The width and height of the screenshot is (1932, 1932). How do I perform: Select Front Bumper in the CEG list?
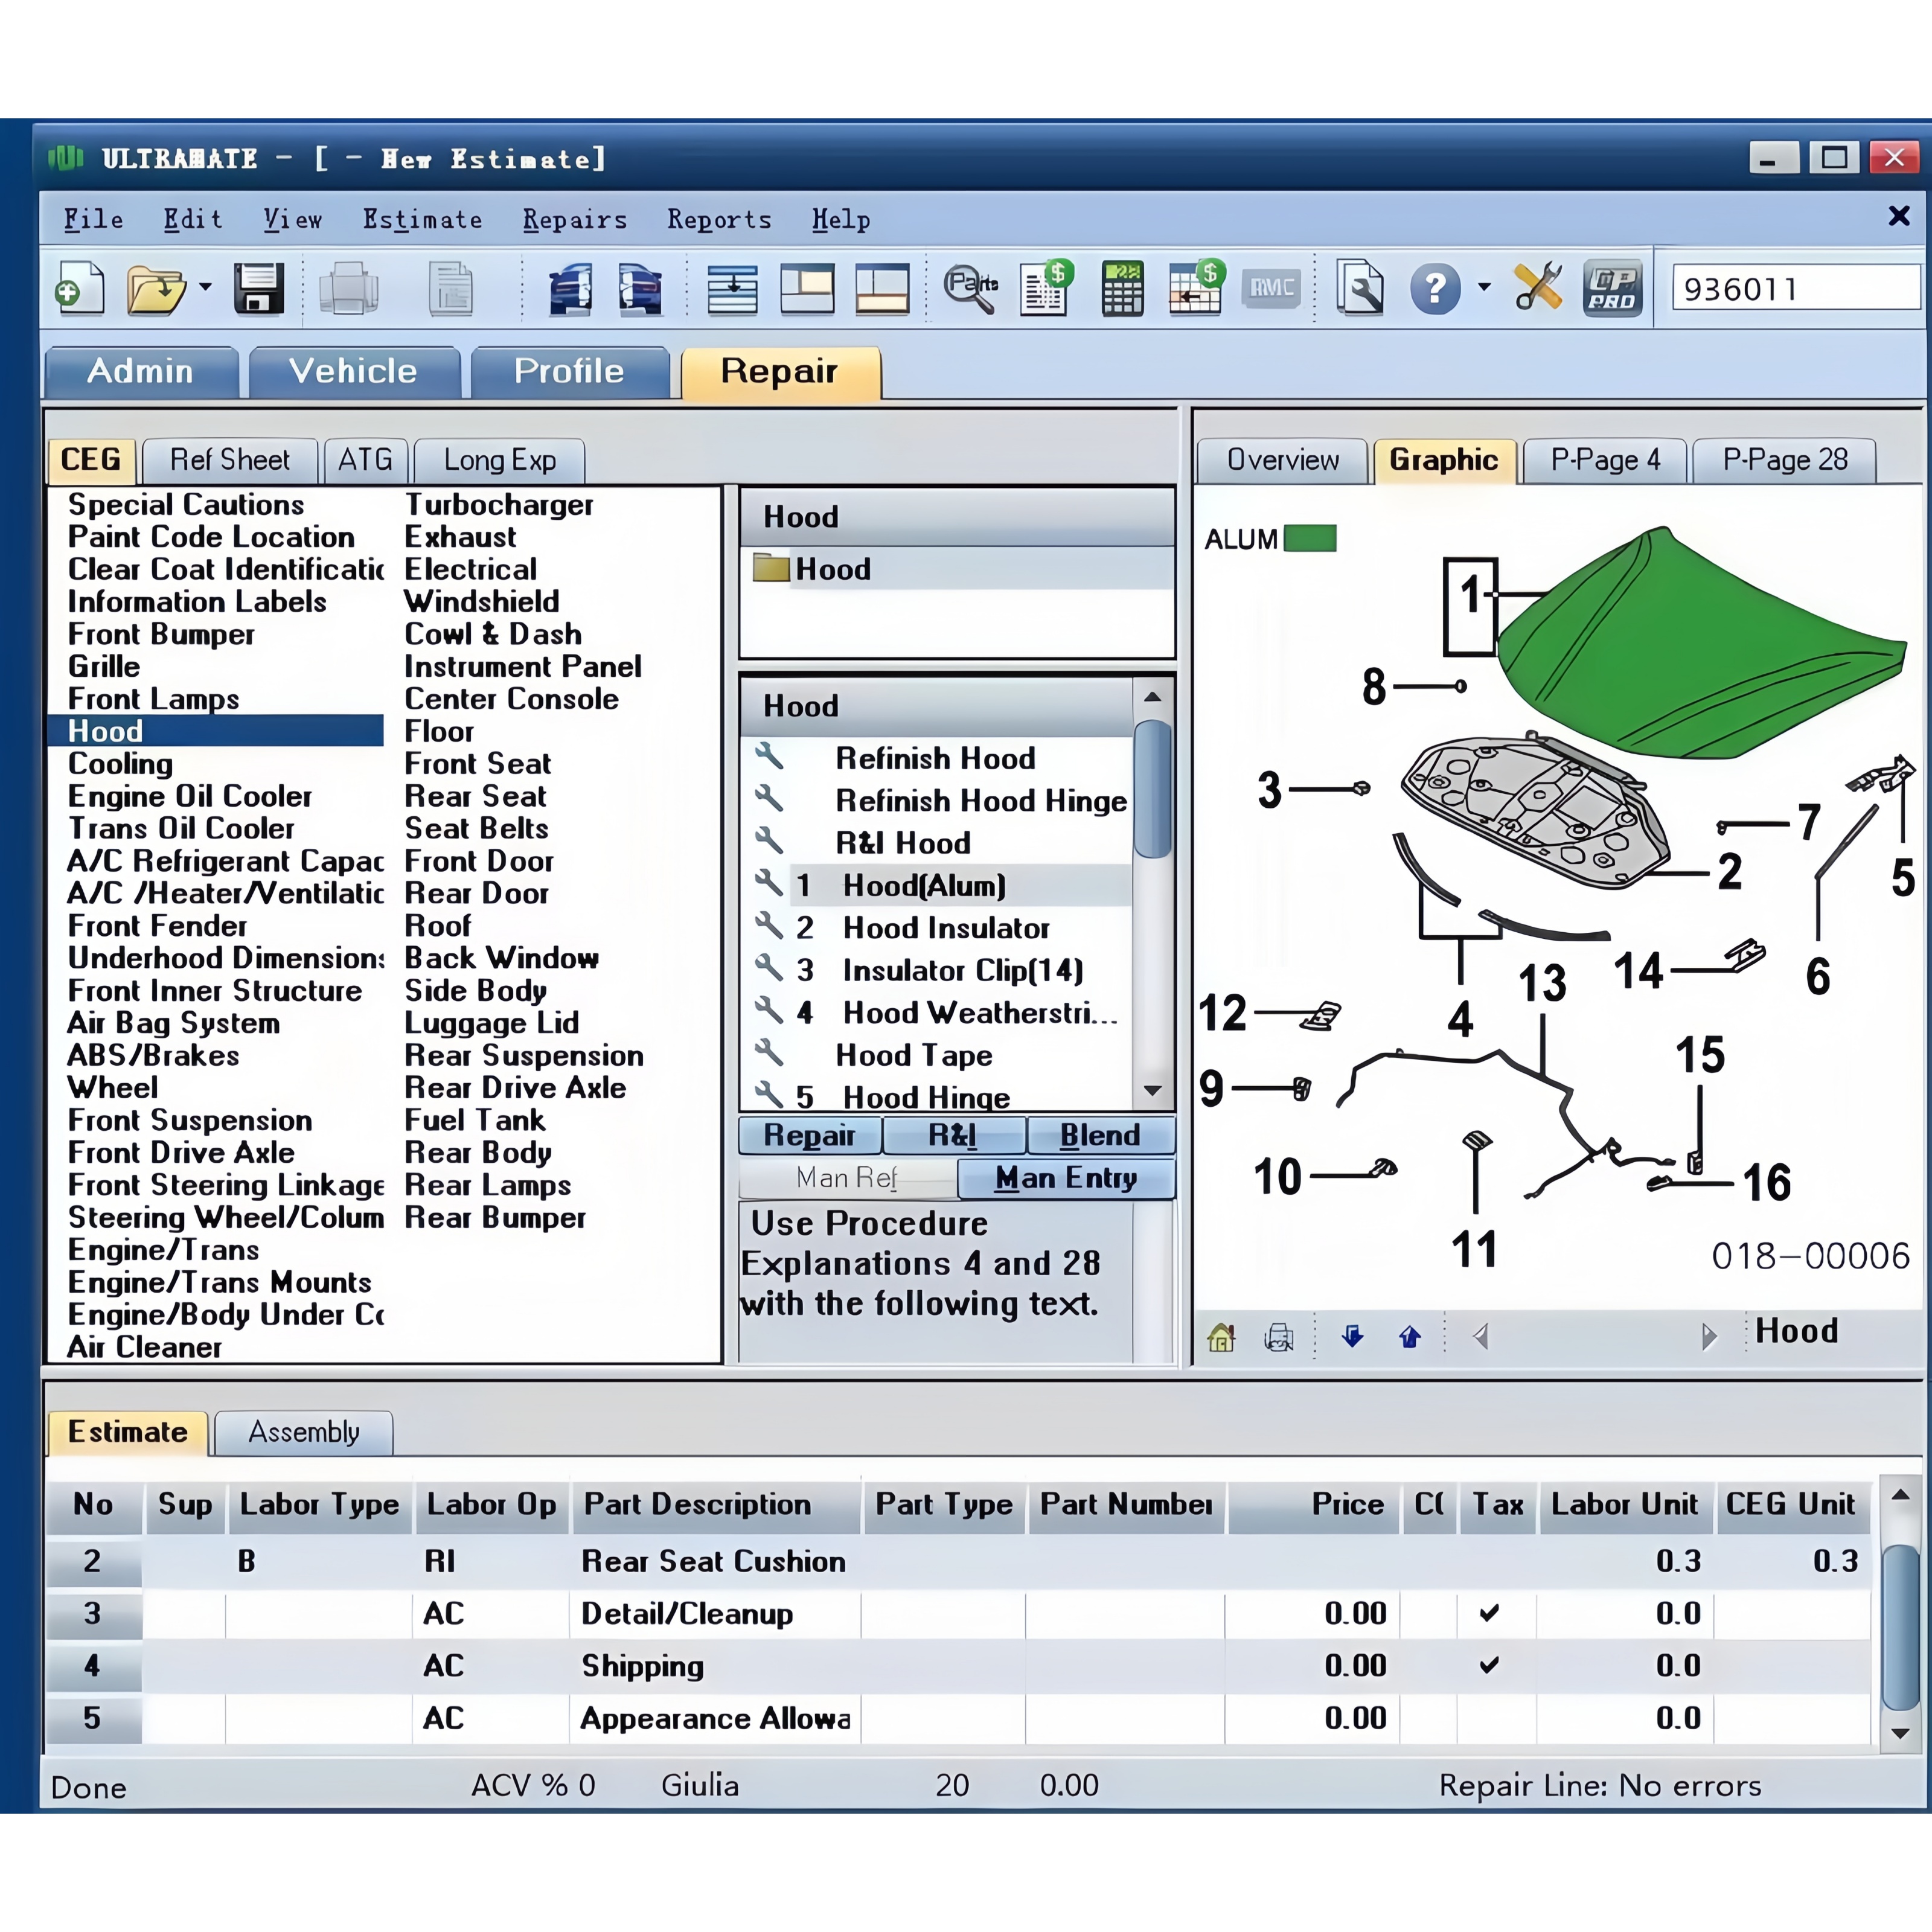coord(161,634)
